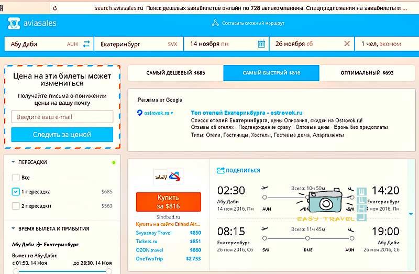Open ad Топ отелей Екатеринбурга - ostrovok.ru
Image resolution: width=419 pixels, height=274 pixels.
pos(247,113)
